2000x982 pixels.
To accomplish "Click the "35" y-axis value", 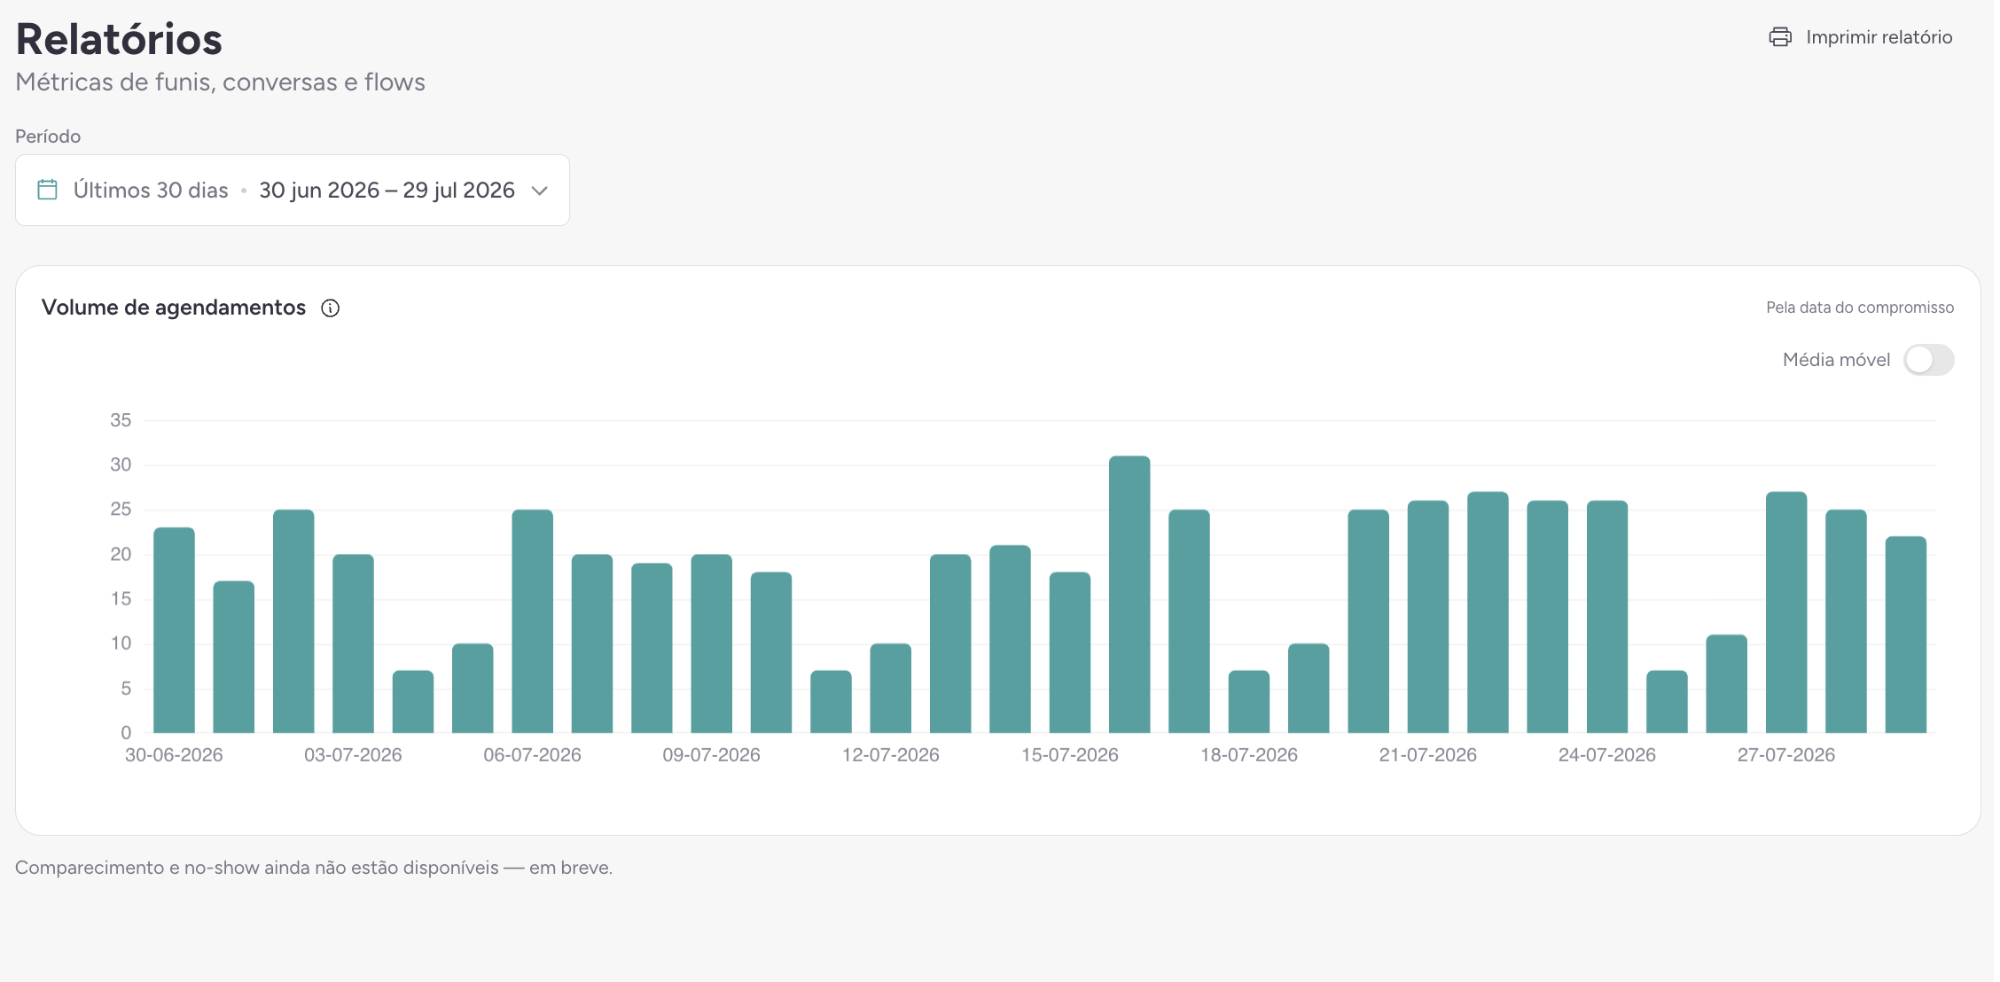I will (121, 420).
